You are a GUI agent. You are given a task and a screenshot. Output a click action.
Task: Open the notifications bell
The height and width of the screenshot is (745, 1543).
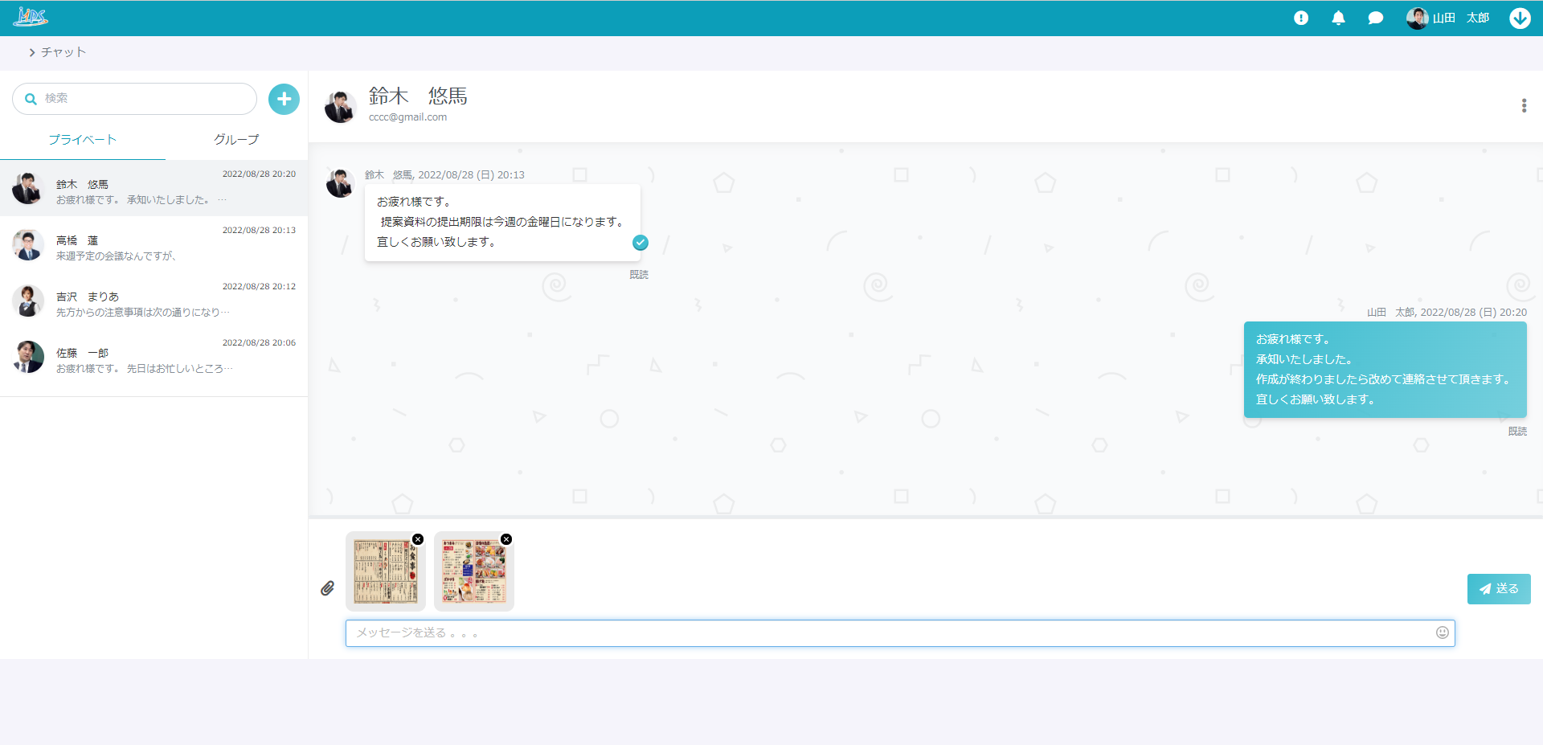coord(1338,18)
